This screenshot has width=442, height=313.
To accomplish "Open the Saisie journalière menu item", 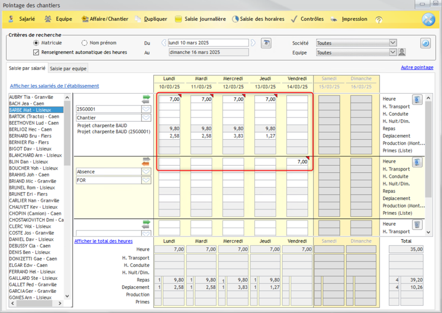I will click(205, 19).
